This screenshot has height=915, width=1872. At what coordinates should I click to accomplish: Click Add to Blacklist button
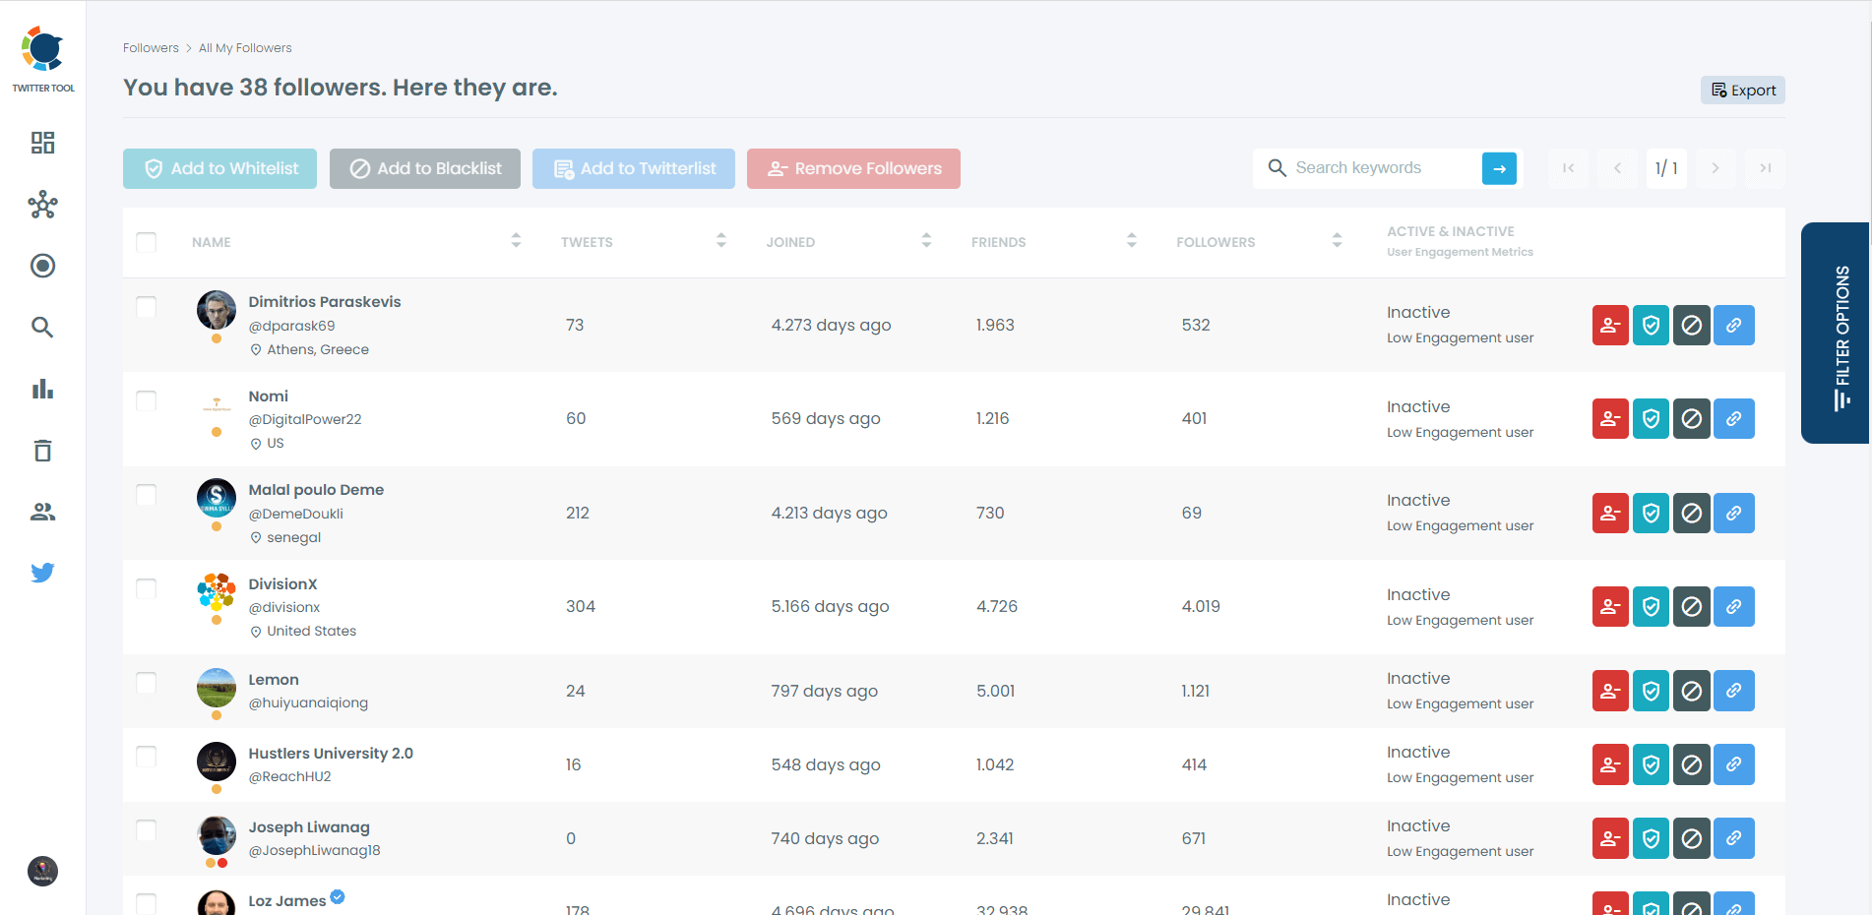tap(425, 168)
